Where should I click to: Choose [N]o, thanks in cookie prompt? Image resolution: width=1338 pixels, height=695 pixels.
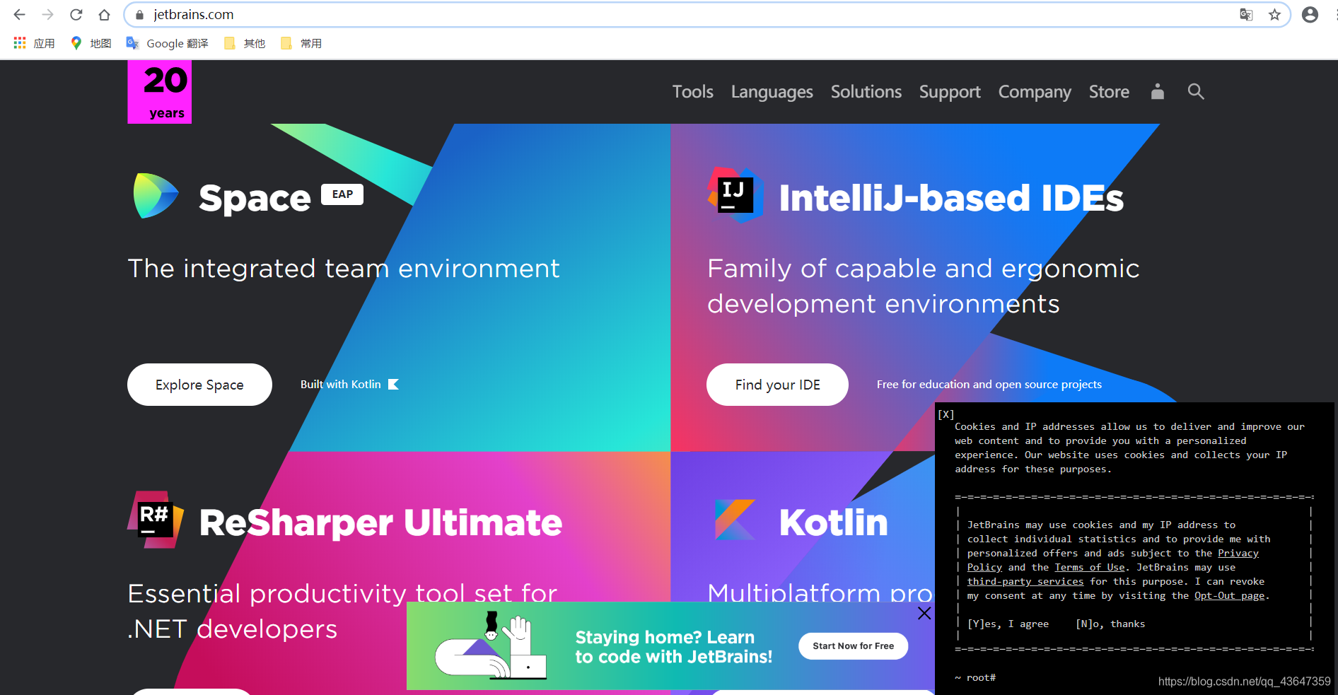point(1110,624)
